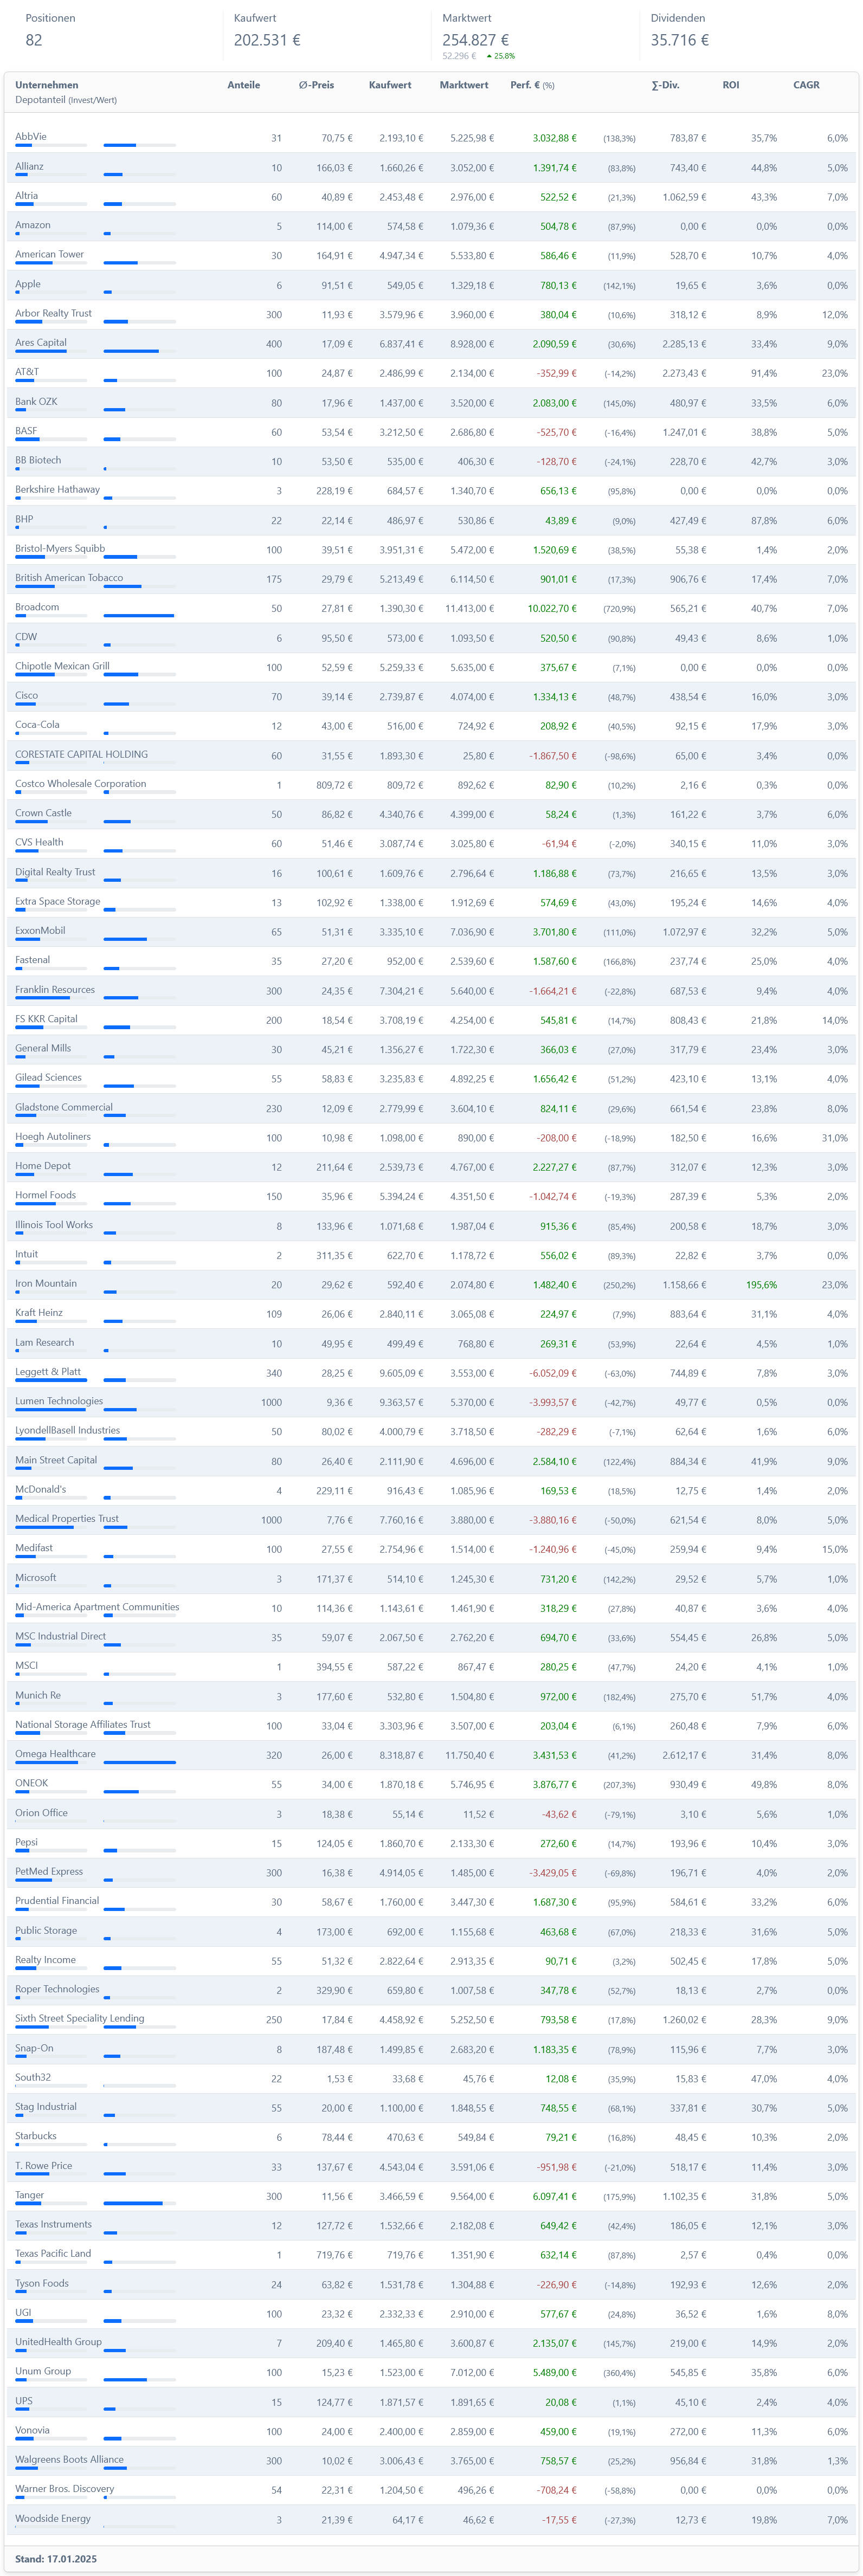The width and height of the screenshot is (863, 2576).
Task: Click the summary Kaufwert total 202.531 €
Action: click(x=267, y=40)
